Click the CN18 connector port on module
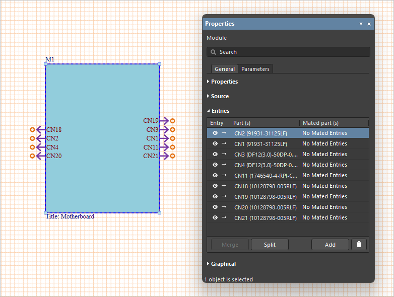The image size is (394, 297). tap(39, 130)
